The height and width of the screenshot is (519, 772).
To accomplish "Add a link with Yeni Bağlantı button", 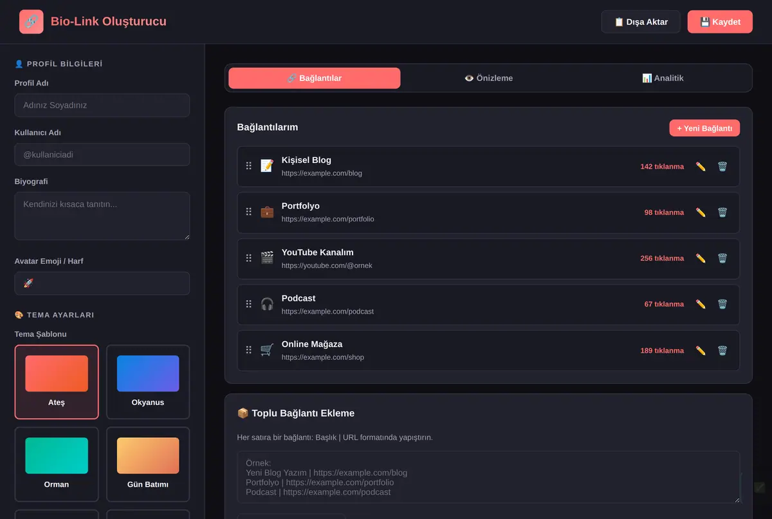I will (x=704, y=128).
